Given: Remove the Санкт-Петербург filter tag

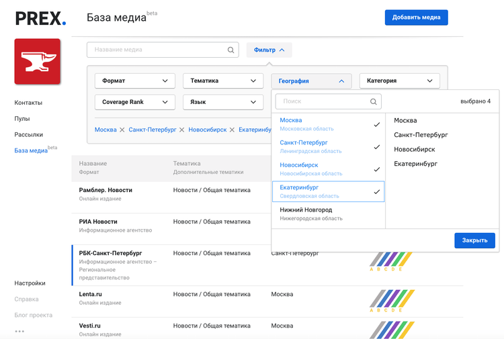Looking at the screenshot, I should 182,130.
